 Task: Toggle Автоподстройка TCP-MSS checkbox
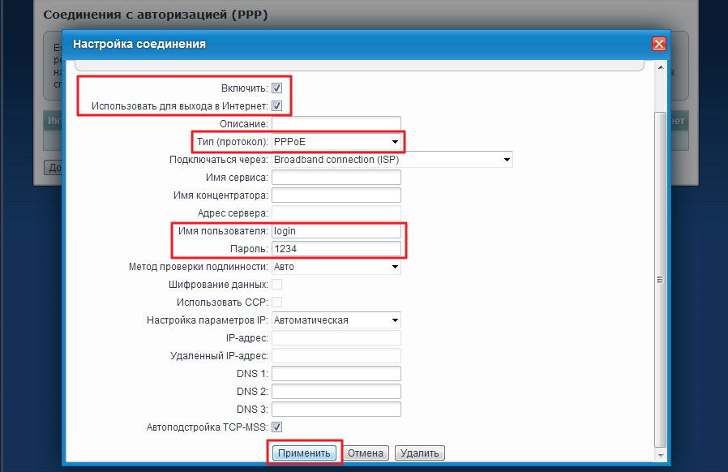276,427
